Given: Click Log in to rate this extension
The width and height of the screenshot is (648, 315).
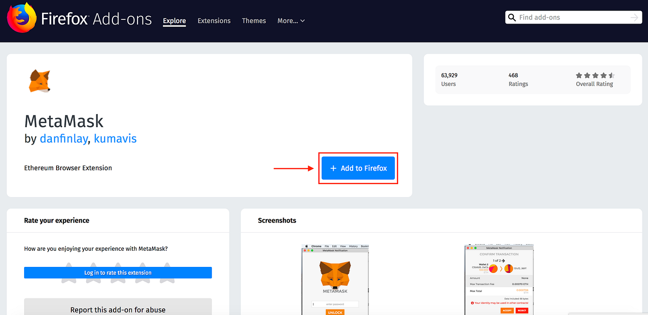Looking at the screenshot, I should pos(118,272).
